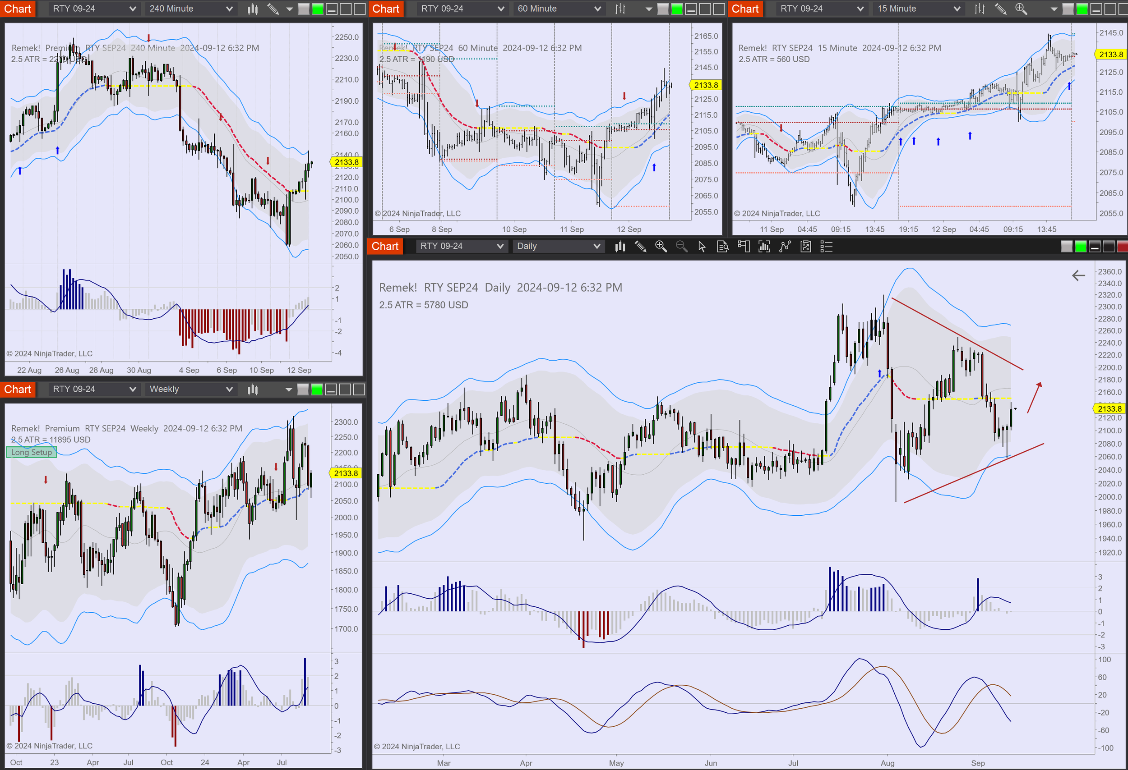Activate zoom in tool on Daily chart

(661, 246)
